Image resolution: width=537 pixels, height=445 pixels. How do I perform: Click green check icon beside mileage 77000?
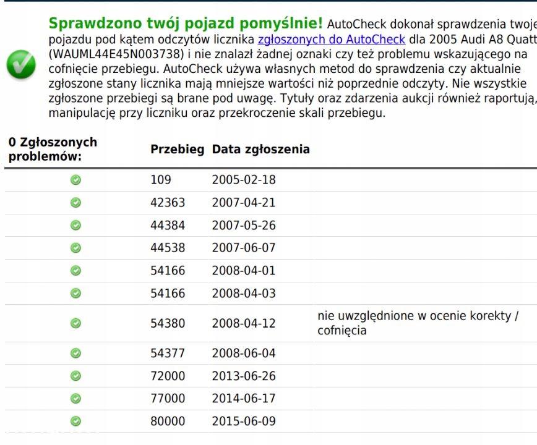pos(75,399)
